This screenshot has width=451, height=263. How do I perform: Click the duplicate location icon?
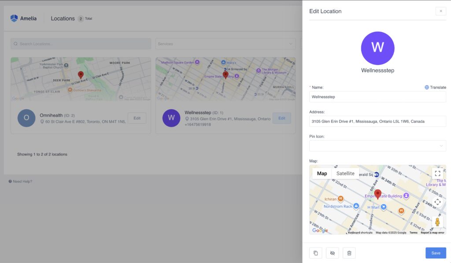(315, 253)
